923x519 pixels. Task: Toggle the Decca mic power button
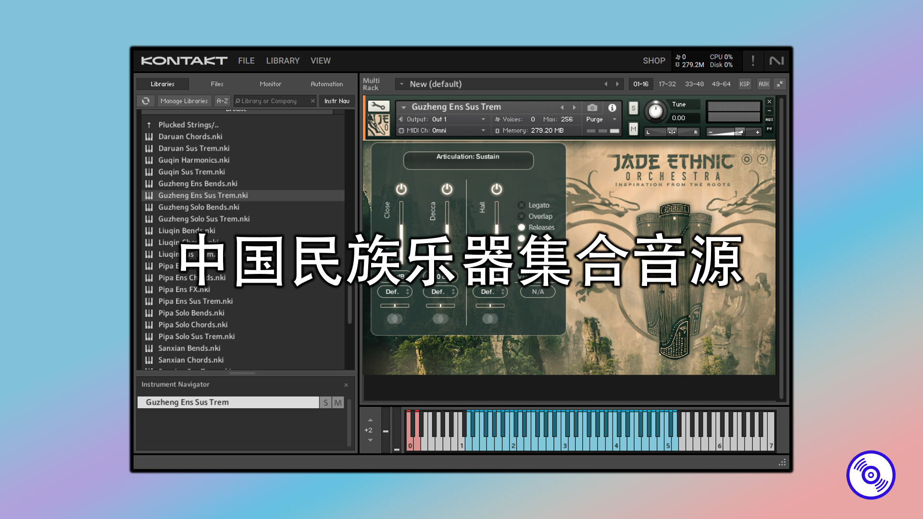447,189
